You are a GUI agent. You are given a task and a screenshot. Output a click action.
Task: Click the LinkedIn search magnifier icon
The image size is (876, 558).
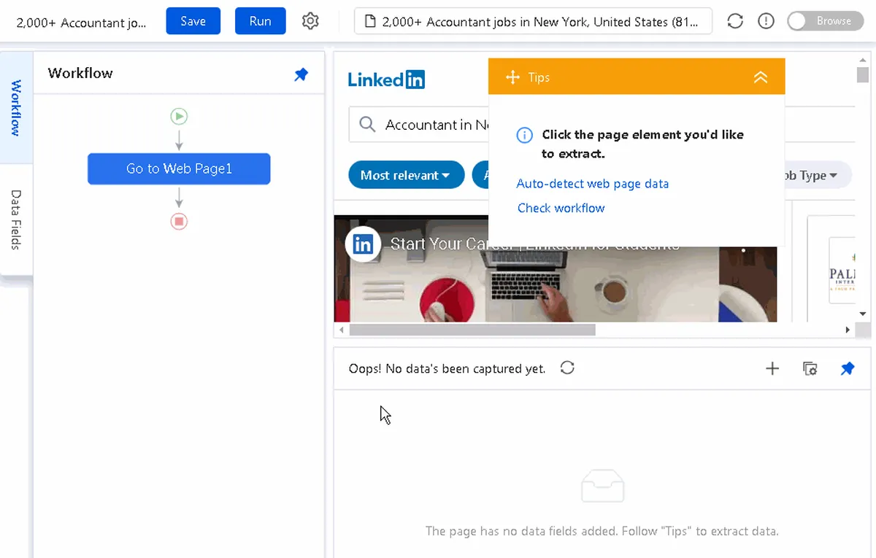pos(368,125)
